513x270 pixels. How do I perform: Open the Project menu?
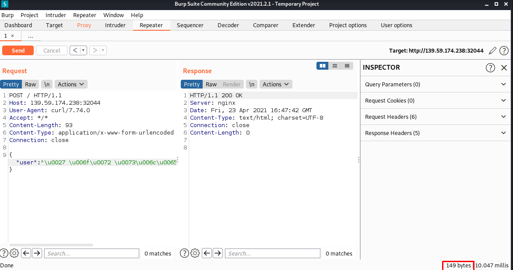(x=29, y=15)
